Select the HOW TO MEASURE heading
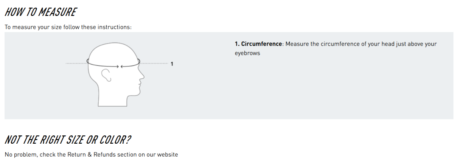Image resolution: width=454 pixels, height=166 pixels. pos(40,12)
